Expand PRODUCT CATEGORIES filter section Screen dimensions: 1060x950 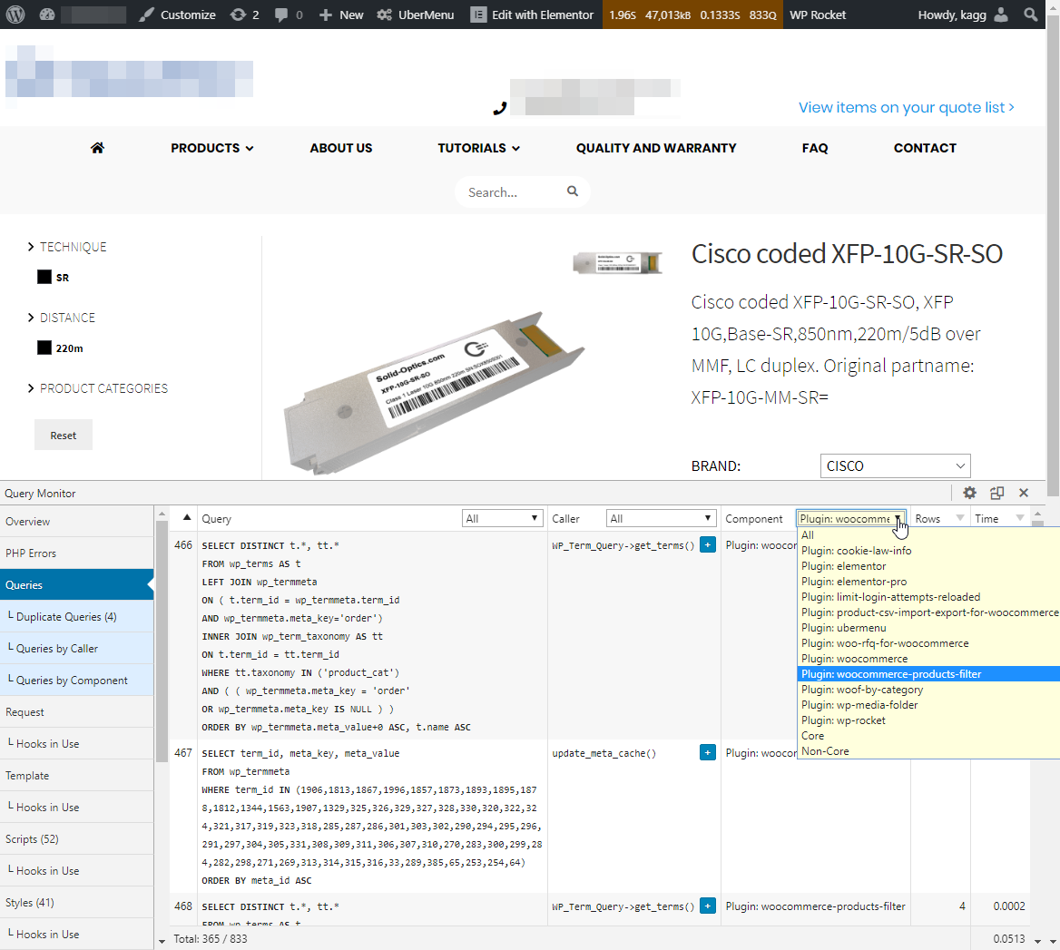pyautogui.click(x=97, y=388)
